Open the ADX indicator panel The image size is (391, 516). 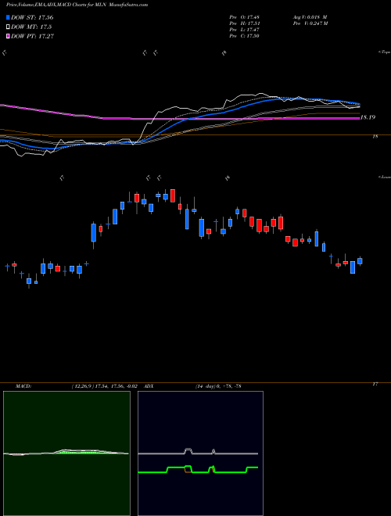click(x=200, y=453)
